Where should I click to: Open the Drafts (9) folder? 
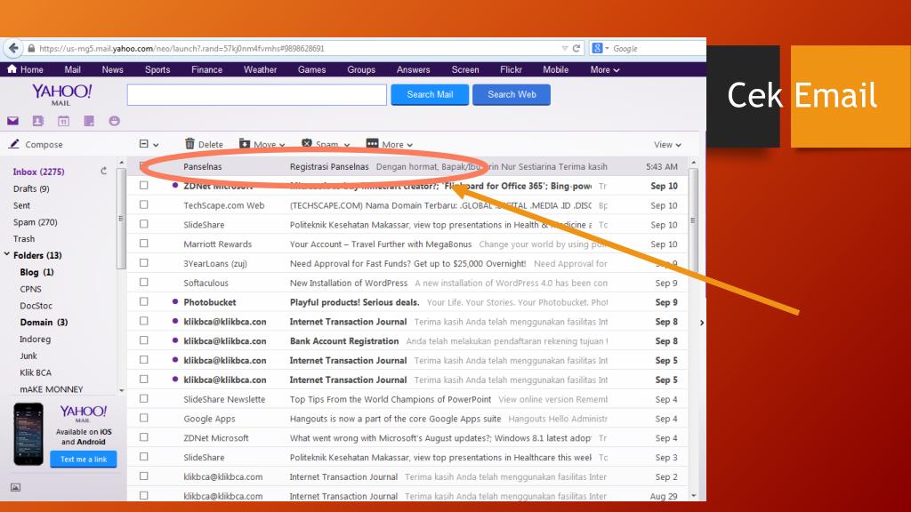click(31, 188)
